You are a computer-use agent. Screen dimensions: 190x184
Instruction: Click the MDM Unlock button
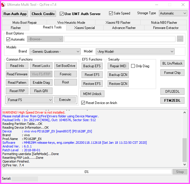pos(92,94)
